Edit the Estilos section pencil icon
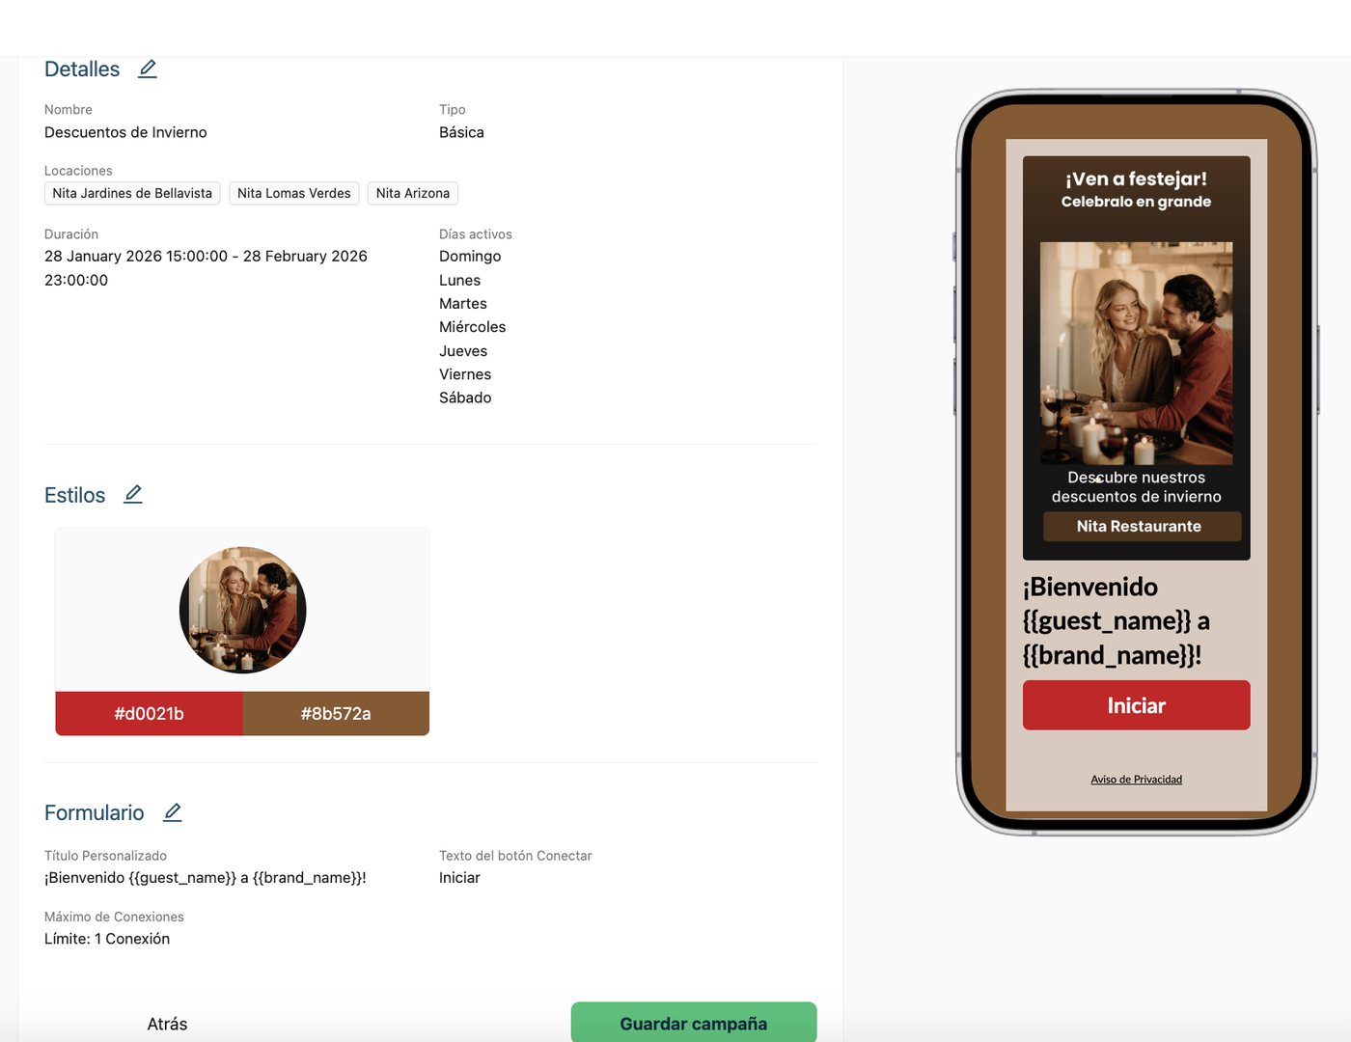 pos(133,494)
